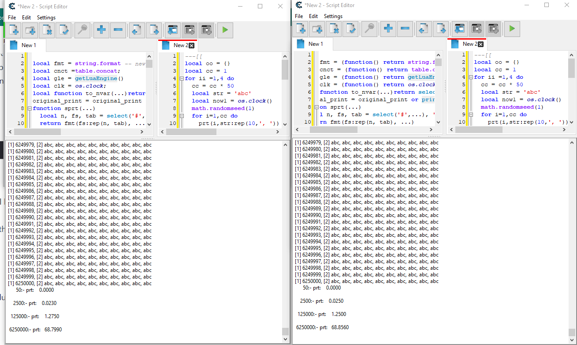Image resolution: width=577 pixels, height=345 pixels.
Task: Click New script icon in left window
Action: coord(14,30)
